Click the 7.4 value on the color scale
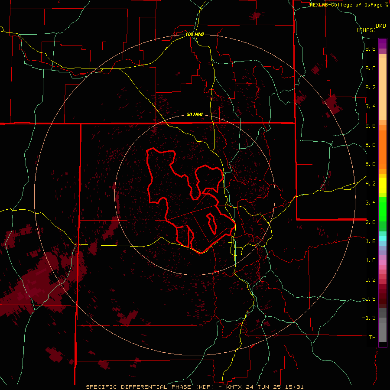Image resolution: width=390 pixels, height=390 pixels. pyautogui.click(x=370, y=107)
